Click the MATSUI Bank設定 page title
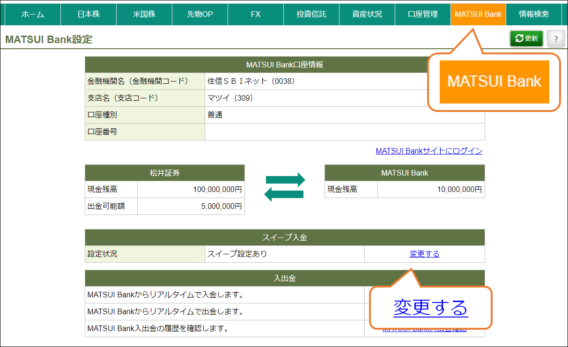568x347 pixels. pos(49,39)
